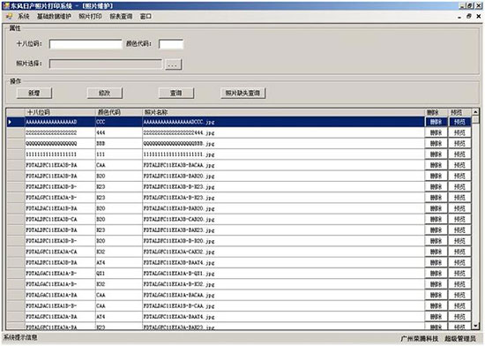Image resolution: width=485 pixels, height=346 pixels.
Task: Click the FDTALGFC11EXA3A-B-K23.jpg photo name cell
Action: (x=284, y=198)
